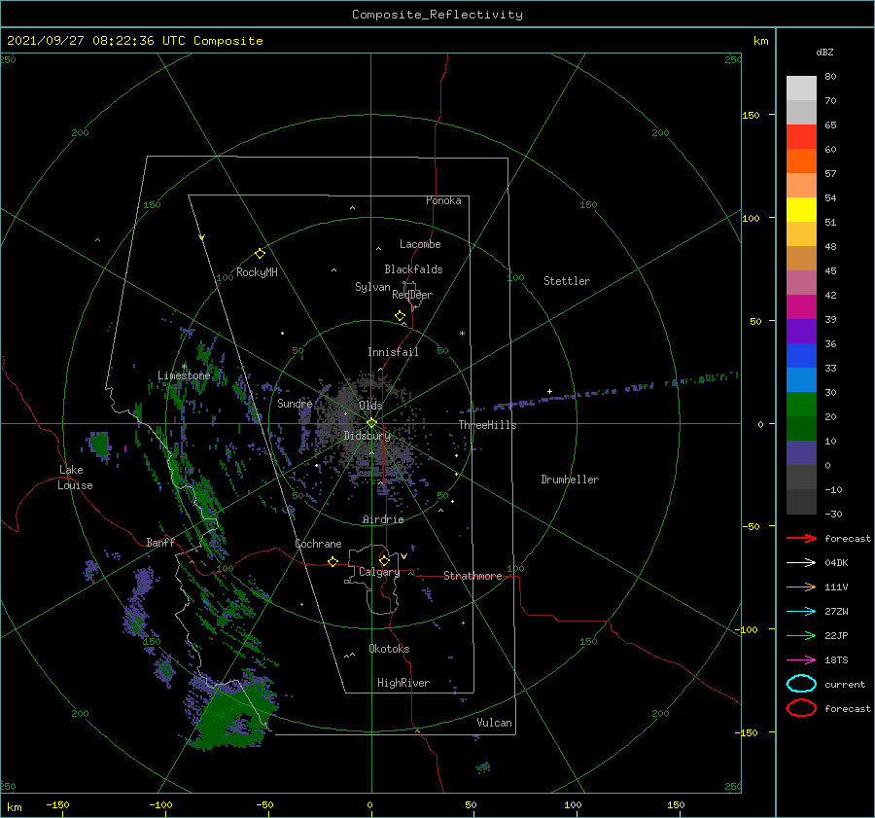875x818 pixels.
Task: Click the Okotoks label
Action: click(x=389, y=649)
